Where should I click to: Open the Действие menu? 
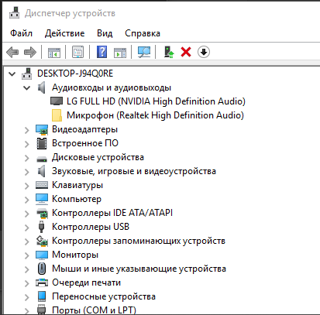(x=64, y=33)
